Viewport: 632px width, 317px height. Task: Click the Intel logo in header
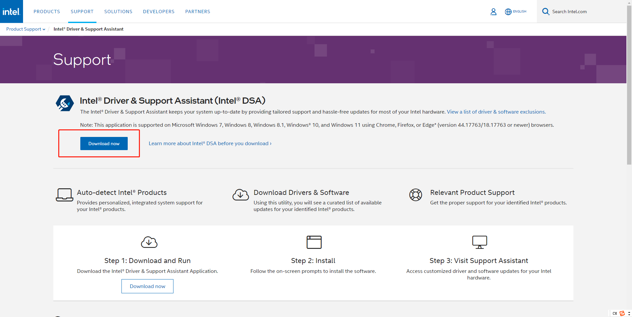12,12
